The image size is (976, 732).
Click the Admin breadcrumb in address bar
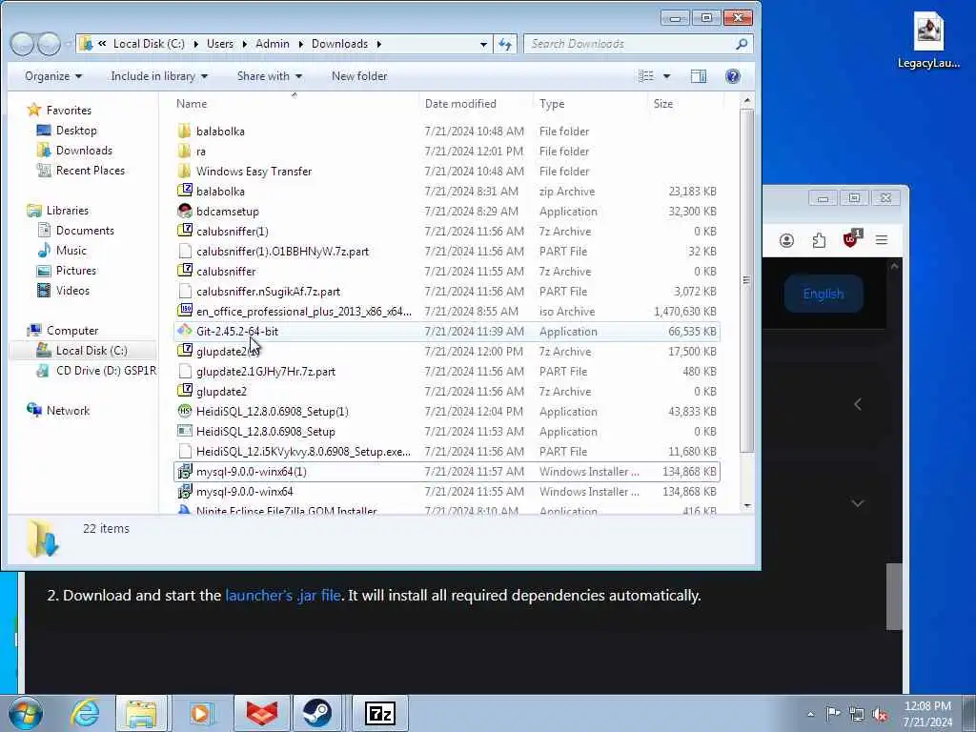[x=273, y=44]
